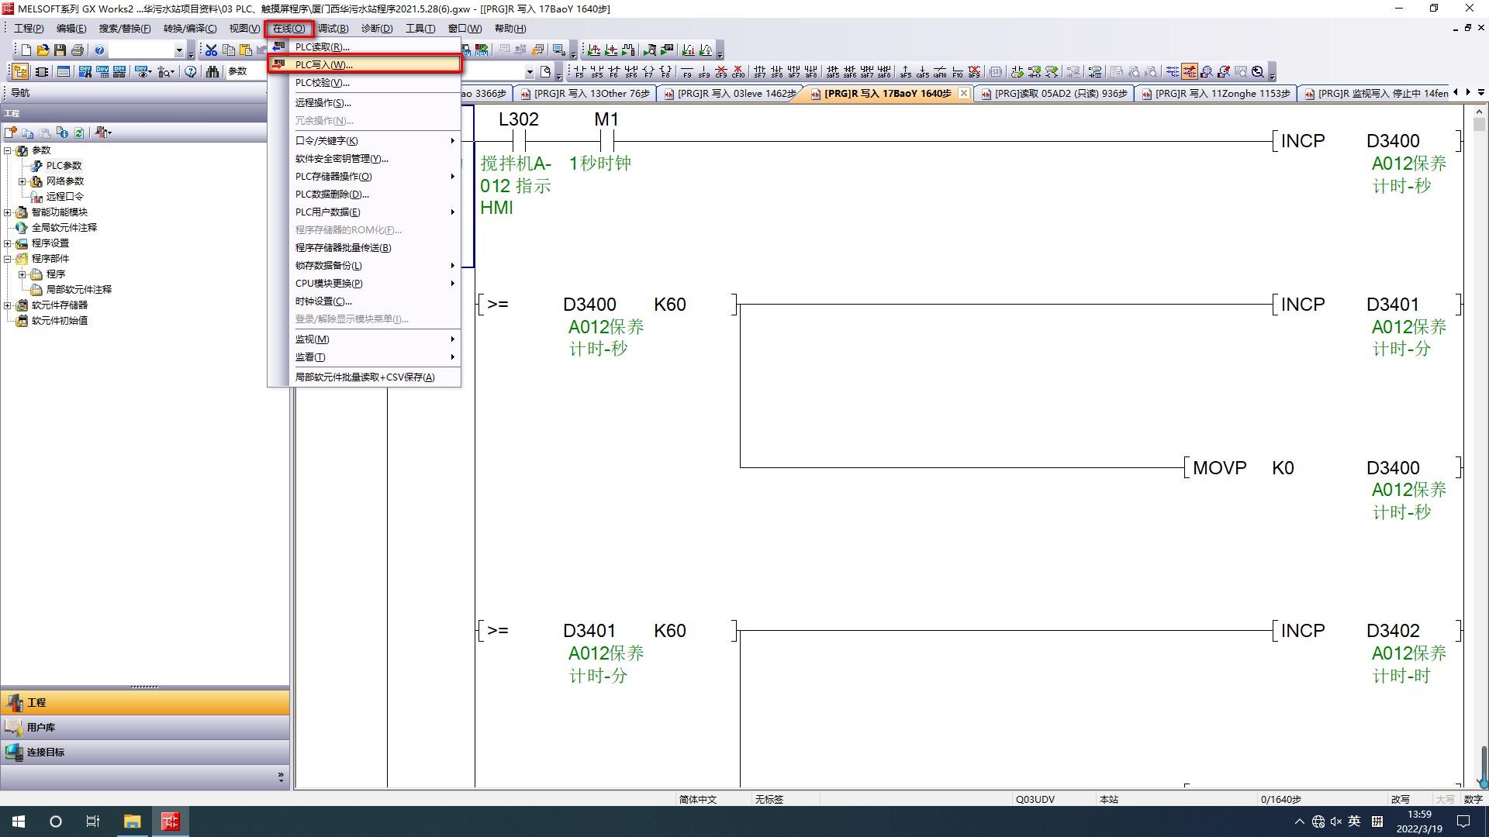Viewport: 1489px width, 837px height.
Task: Click the F5 open contact ladder icon
Action: pyautogui.click(x=579, y=72)
